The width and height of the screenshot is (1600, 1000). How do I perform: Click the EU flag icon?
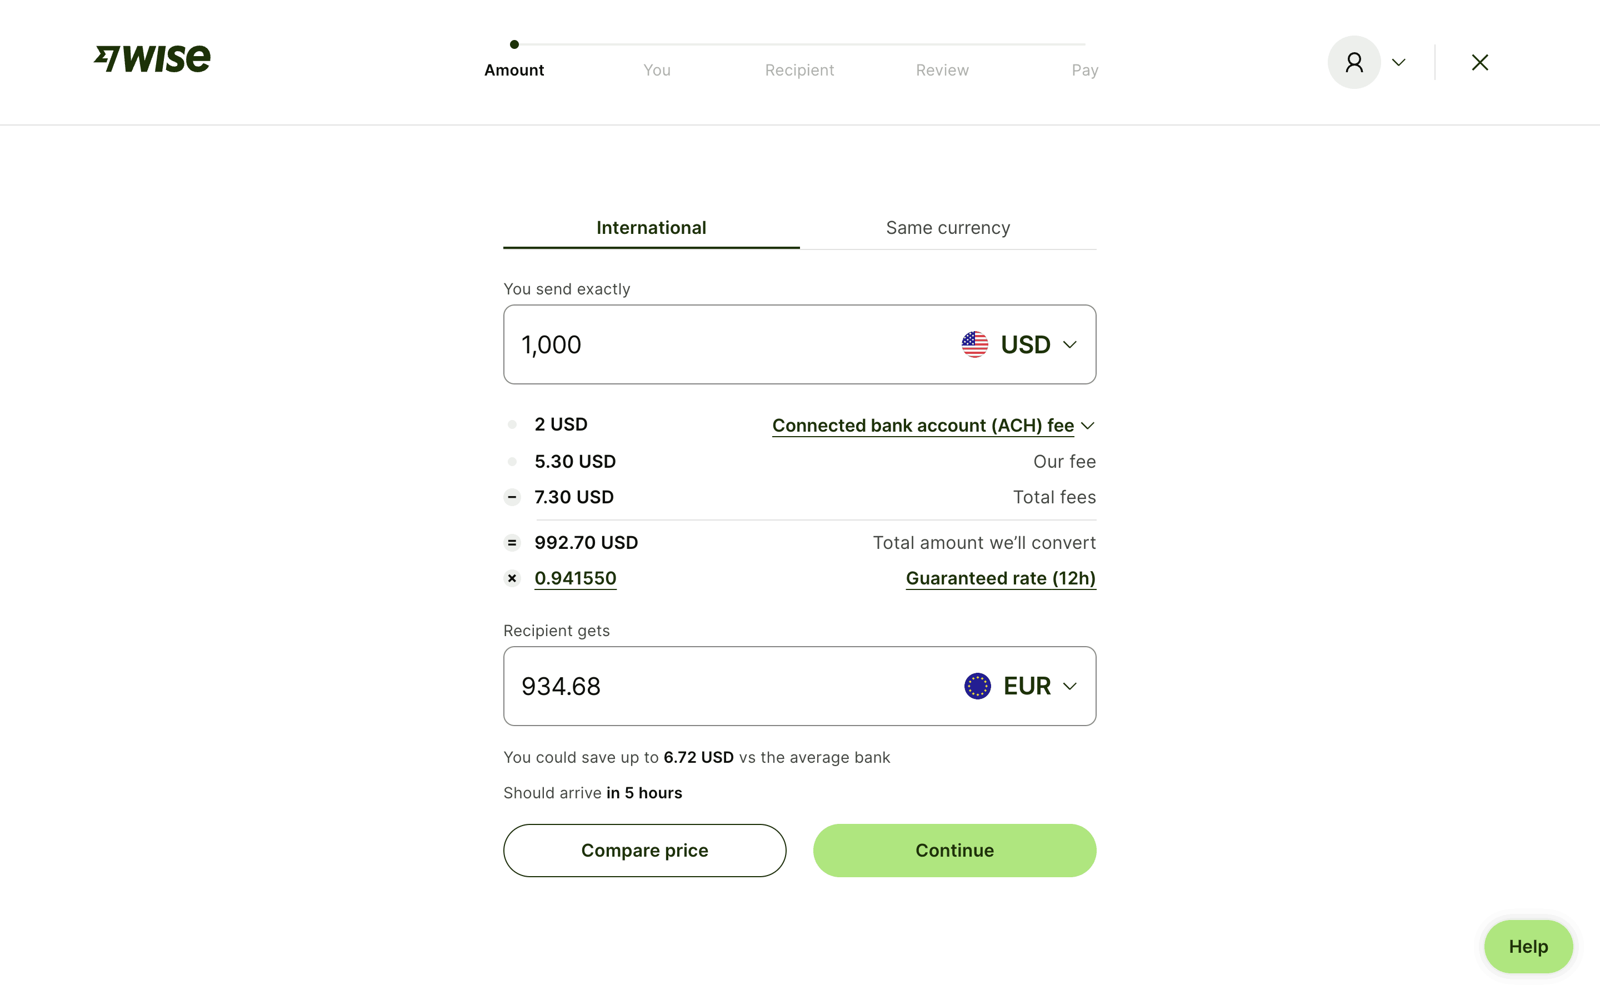[x=977, y=686]
